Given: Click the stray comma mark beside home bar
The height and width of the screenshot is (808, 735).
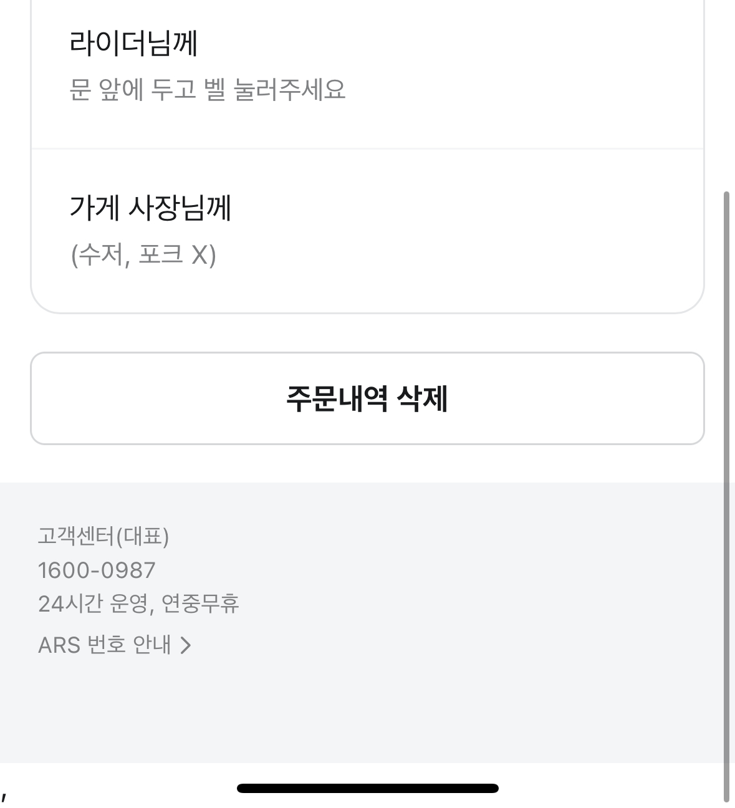Looking at the screenshot, I should (4, 796).
